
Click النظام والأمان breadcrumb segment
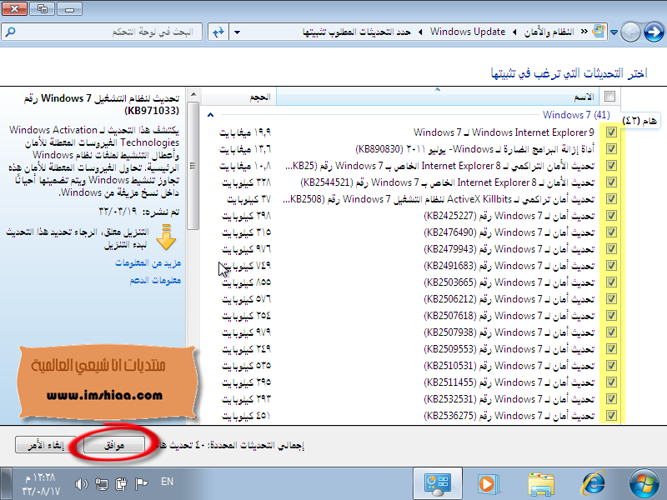click(x=549, y=32)
